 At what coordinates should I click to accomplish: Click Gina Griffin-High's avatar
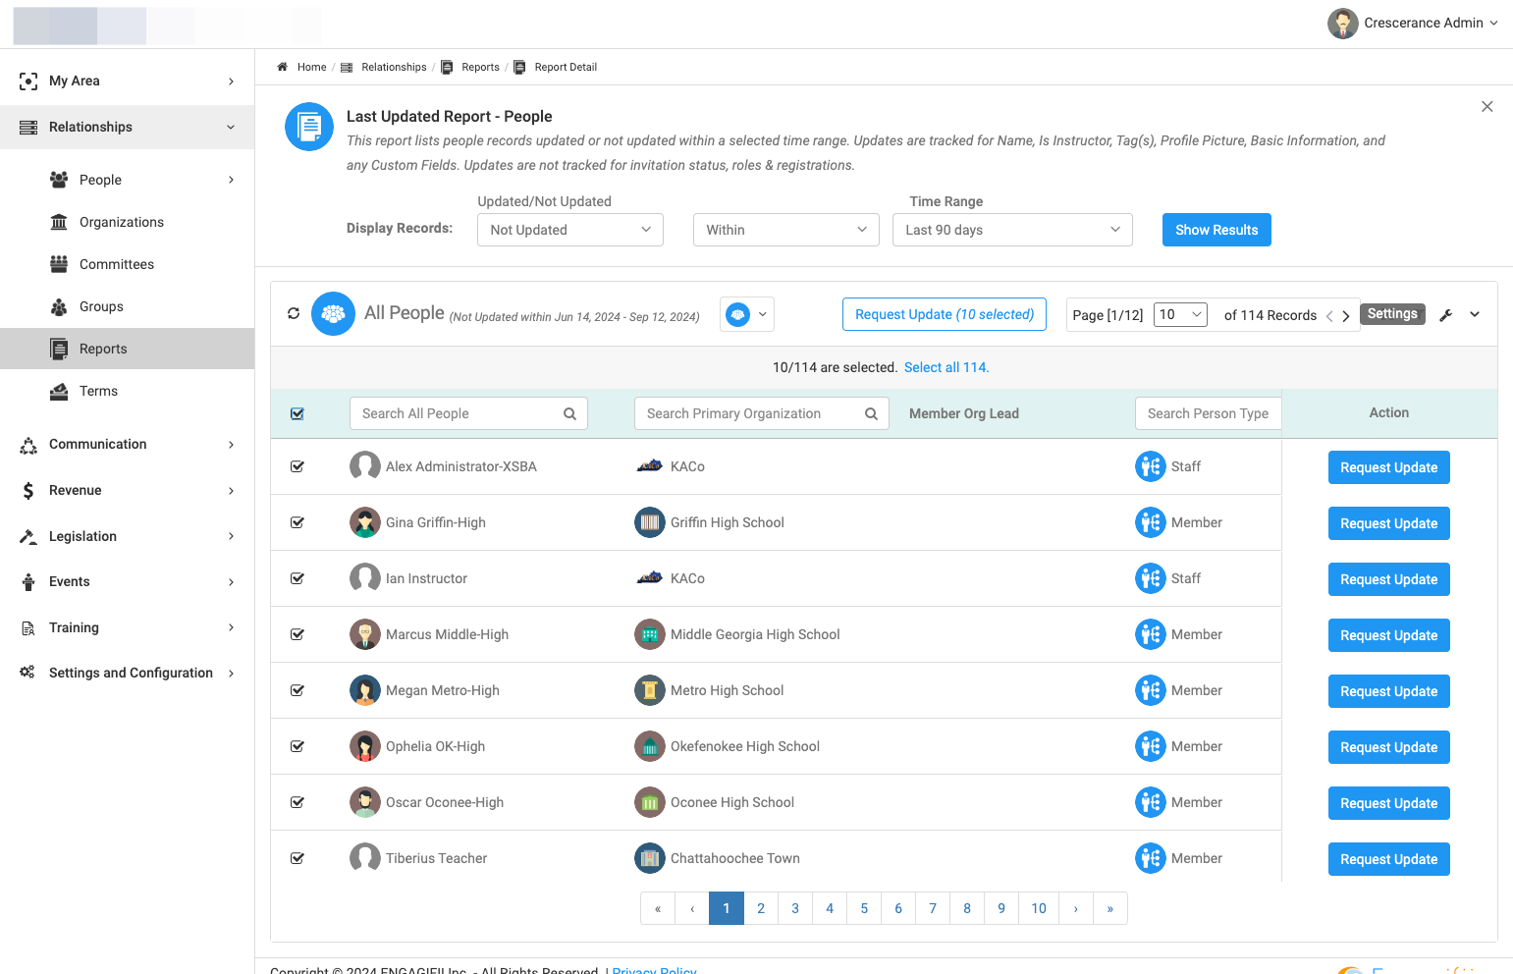pyautogui.click(x=365, y=522)
